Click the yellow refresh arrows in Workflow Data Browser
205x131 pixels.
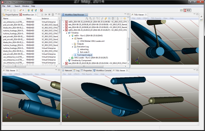point(106,18)
